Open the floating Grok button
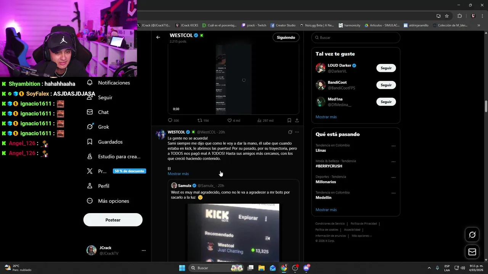488x274 pixels. click(472, 235)
